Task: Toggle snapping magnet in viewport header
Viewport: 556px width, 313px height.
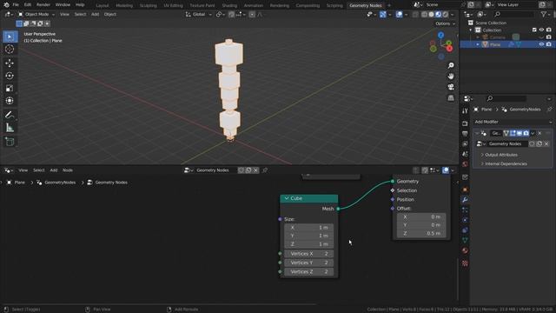Action: (232, 15)
